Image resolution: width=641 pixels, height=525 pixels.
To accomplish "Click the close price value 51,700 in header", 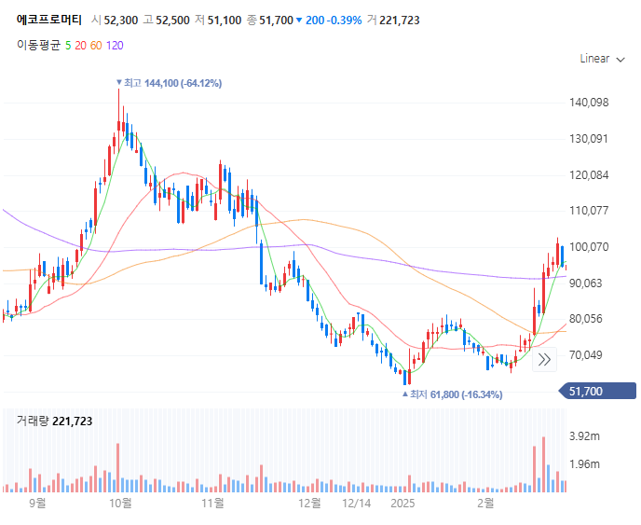I will tap(277, 21).
